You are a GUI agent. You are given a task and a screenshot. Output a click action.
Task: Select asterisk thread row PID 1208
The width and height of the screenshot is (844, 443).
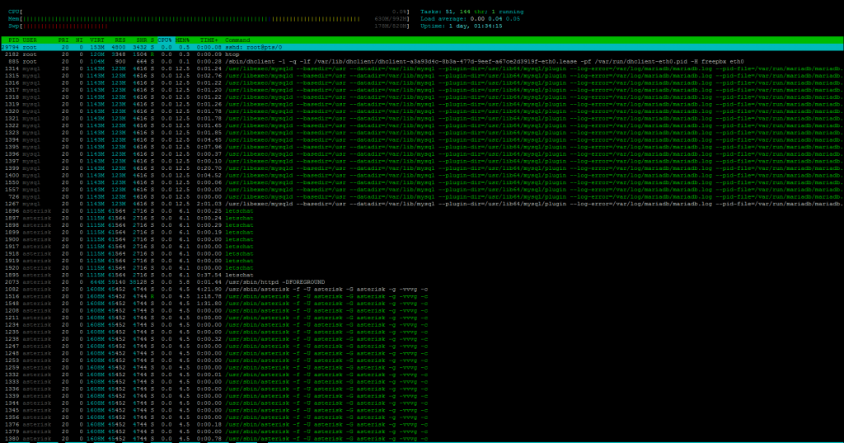tap(422, 310)
